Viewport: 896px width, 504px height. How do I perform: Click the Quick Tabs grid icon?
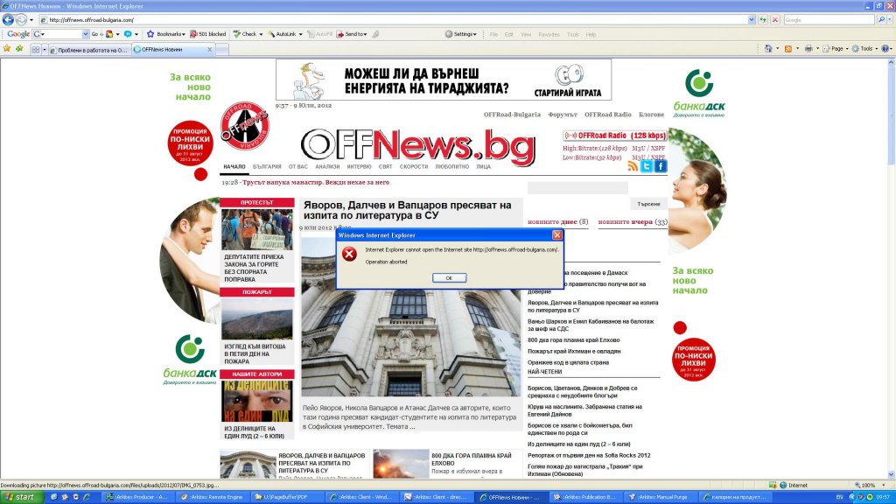(35, 50)
